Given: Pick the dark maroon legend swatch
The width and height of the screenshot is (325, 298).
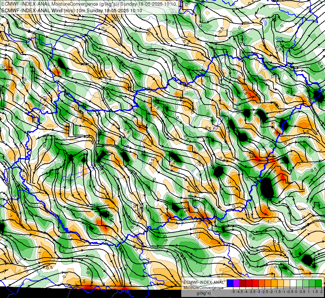Looking at the screenshot, I should click(x=243, y=283).
